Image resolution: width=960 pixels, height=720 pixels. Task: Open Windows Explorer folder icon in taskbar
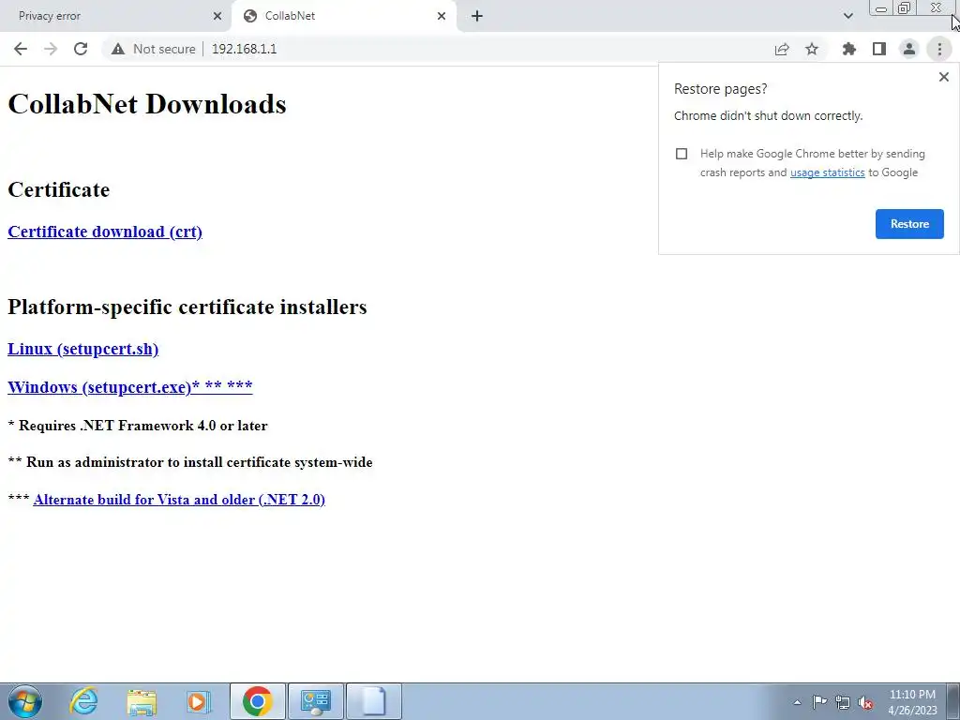click(x=142, y=701)
